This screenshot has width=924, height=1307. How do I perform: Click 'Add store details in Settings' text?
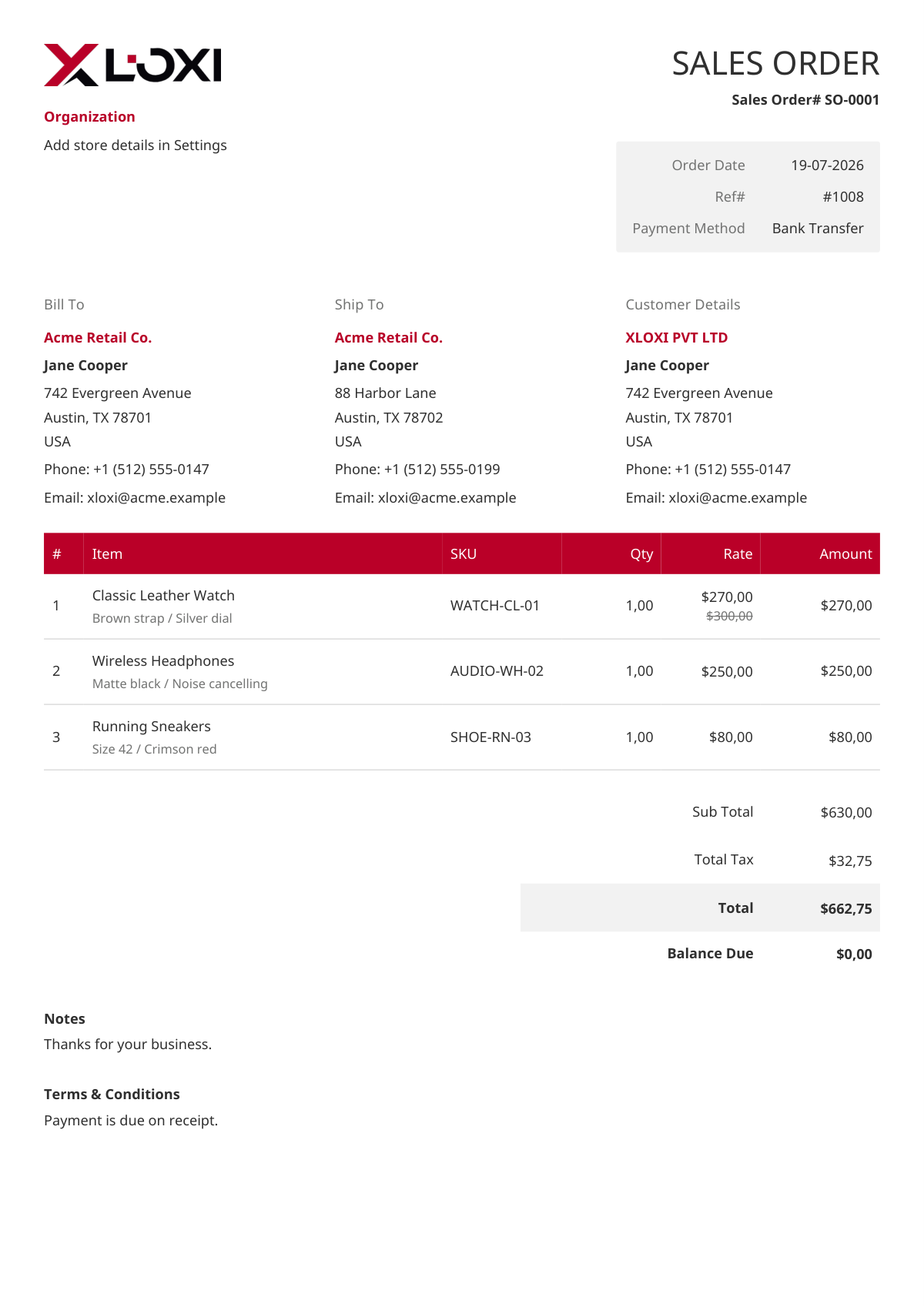[x=136, y=145]
